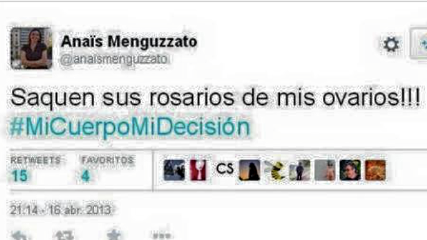Image resolution: width=427 pixels, height=240 pixels.
Task: Open the 21:14 - 16 abr. 2013 timestamp
Action: (x=60, y=210)
